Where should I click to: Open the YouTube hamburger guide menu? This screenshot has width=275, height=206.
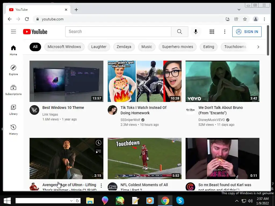click(13, 32)
